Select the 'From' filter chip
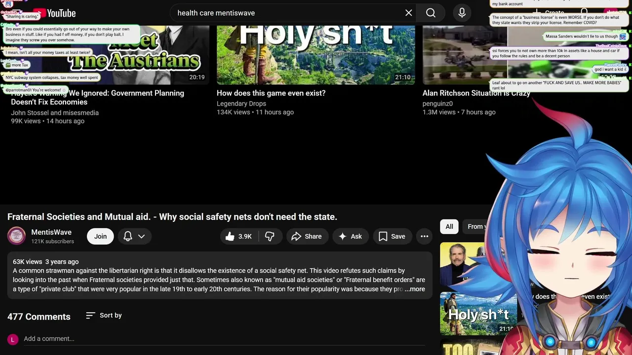This screenshot has height=355, width=632. pyautogui.click(x=475, y=226)
